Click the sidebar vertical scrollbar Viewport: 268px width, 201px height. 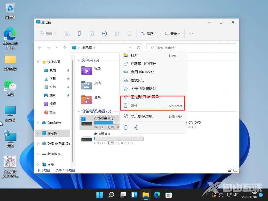tap(73, 111)
